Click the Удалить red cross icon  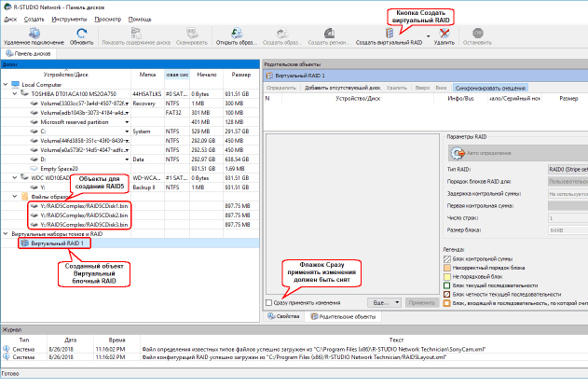click(444, 33)
